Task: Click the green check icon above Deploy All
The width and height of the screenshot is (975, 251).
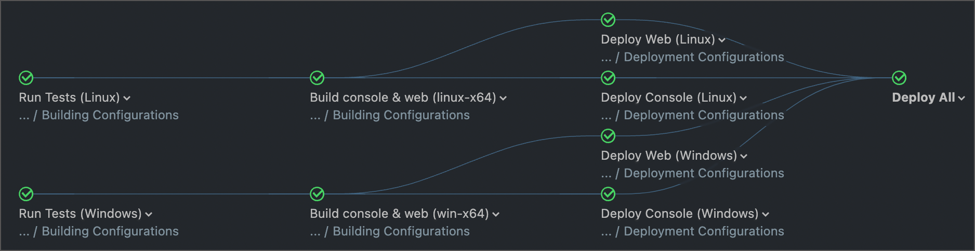Action: 899,78
